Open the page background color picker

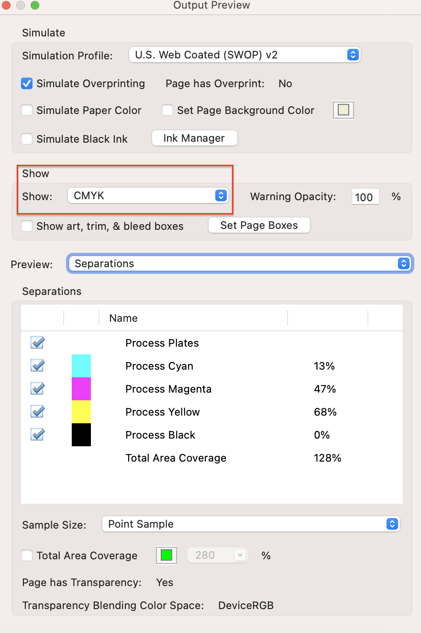click(x=343, y=110)
